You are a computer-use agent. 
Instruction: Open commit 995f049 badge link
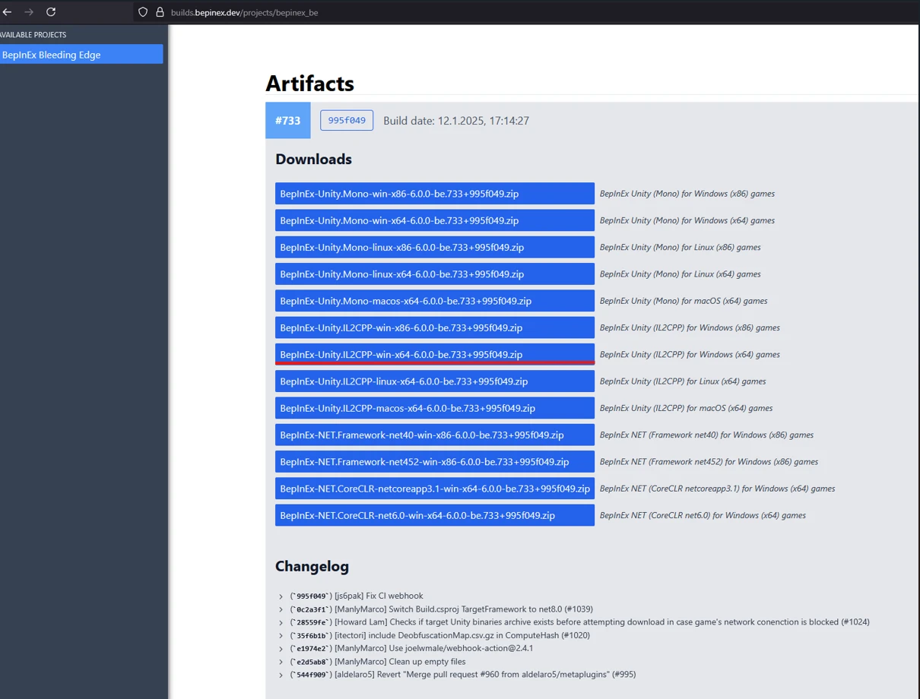click(347, 120)
